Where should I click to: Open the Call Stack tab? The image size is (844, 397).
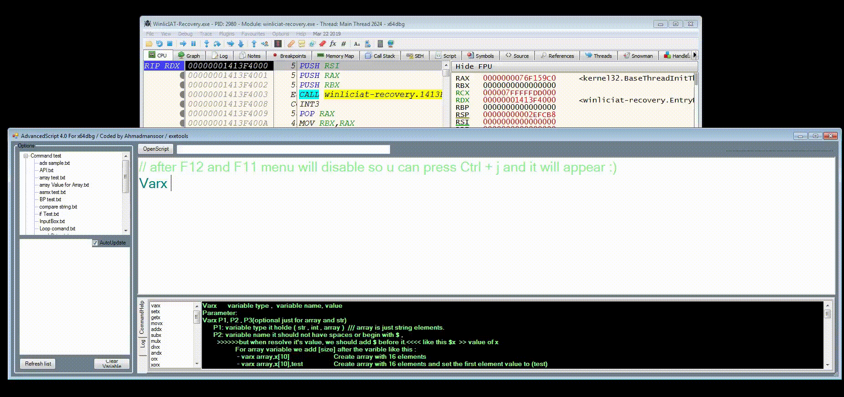[x=380, y=56]
